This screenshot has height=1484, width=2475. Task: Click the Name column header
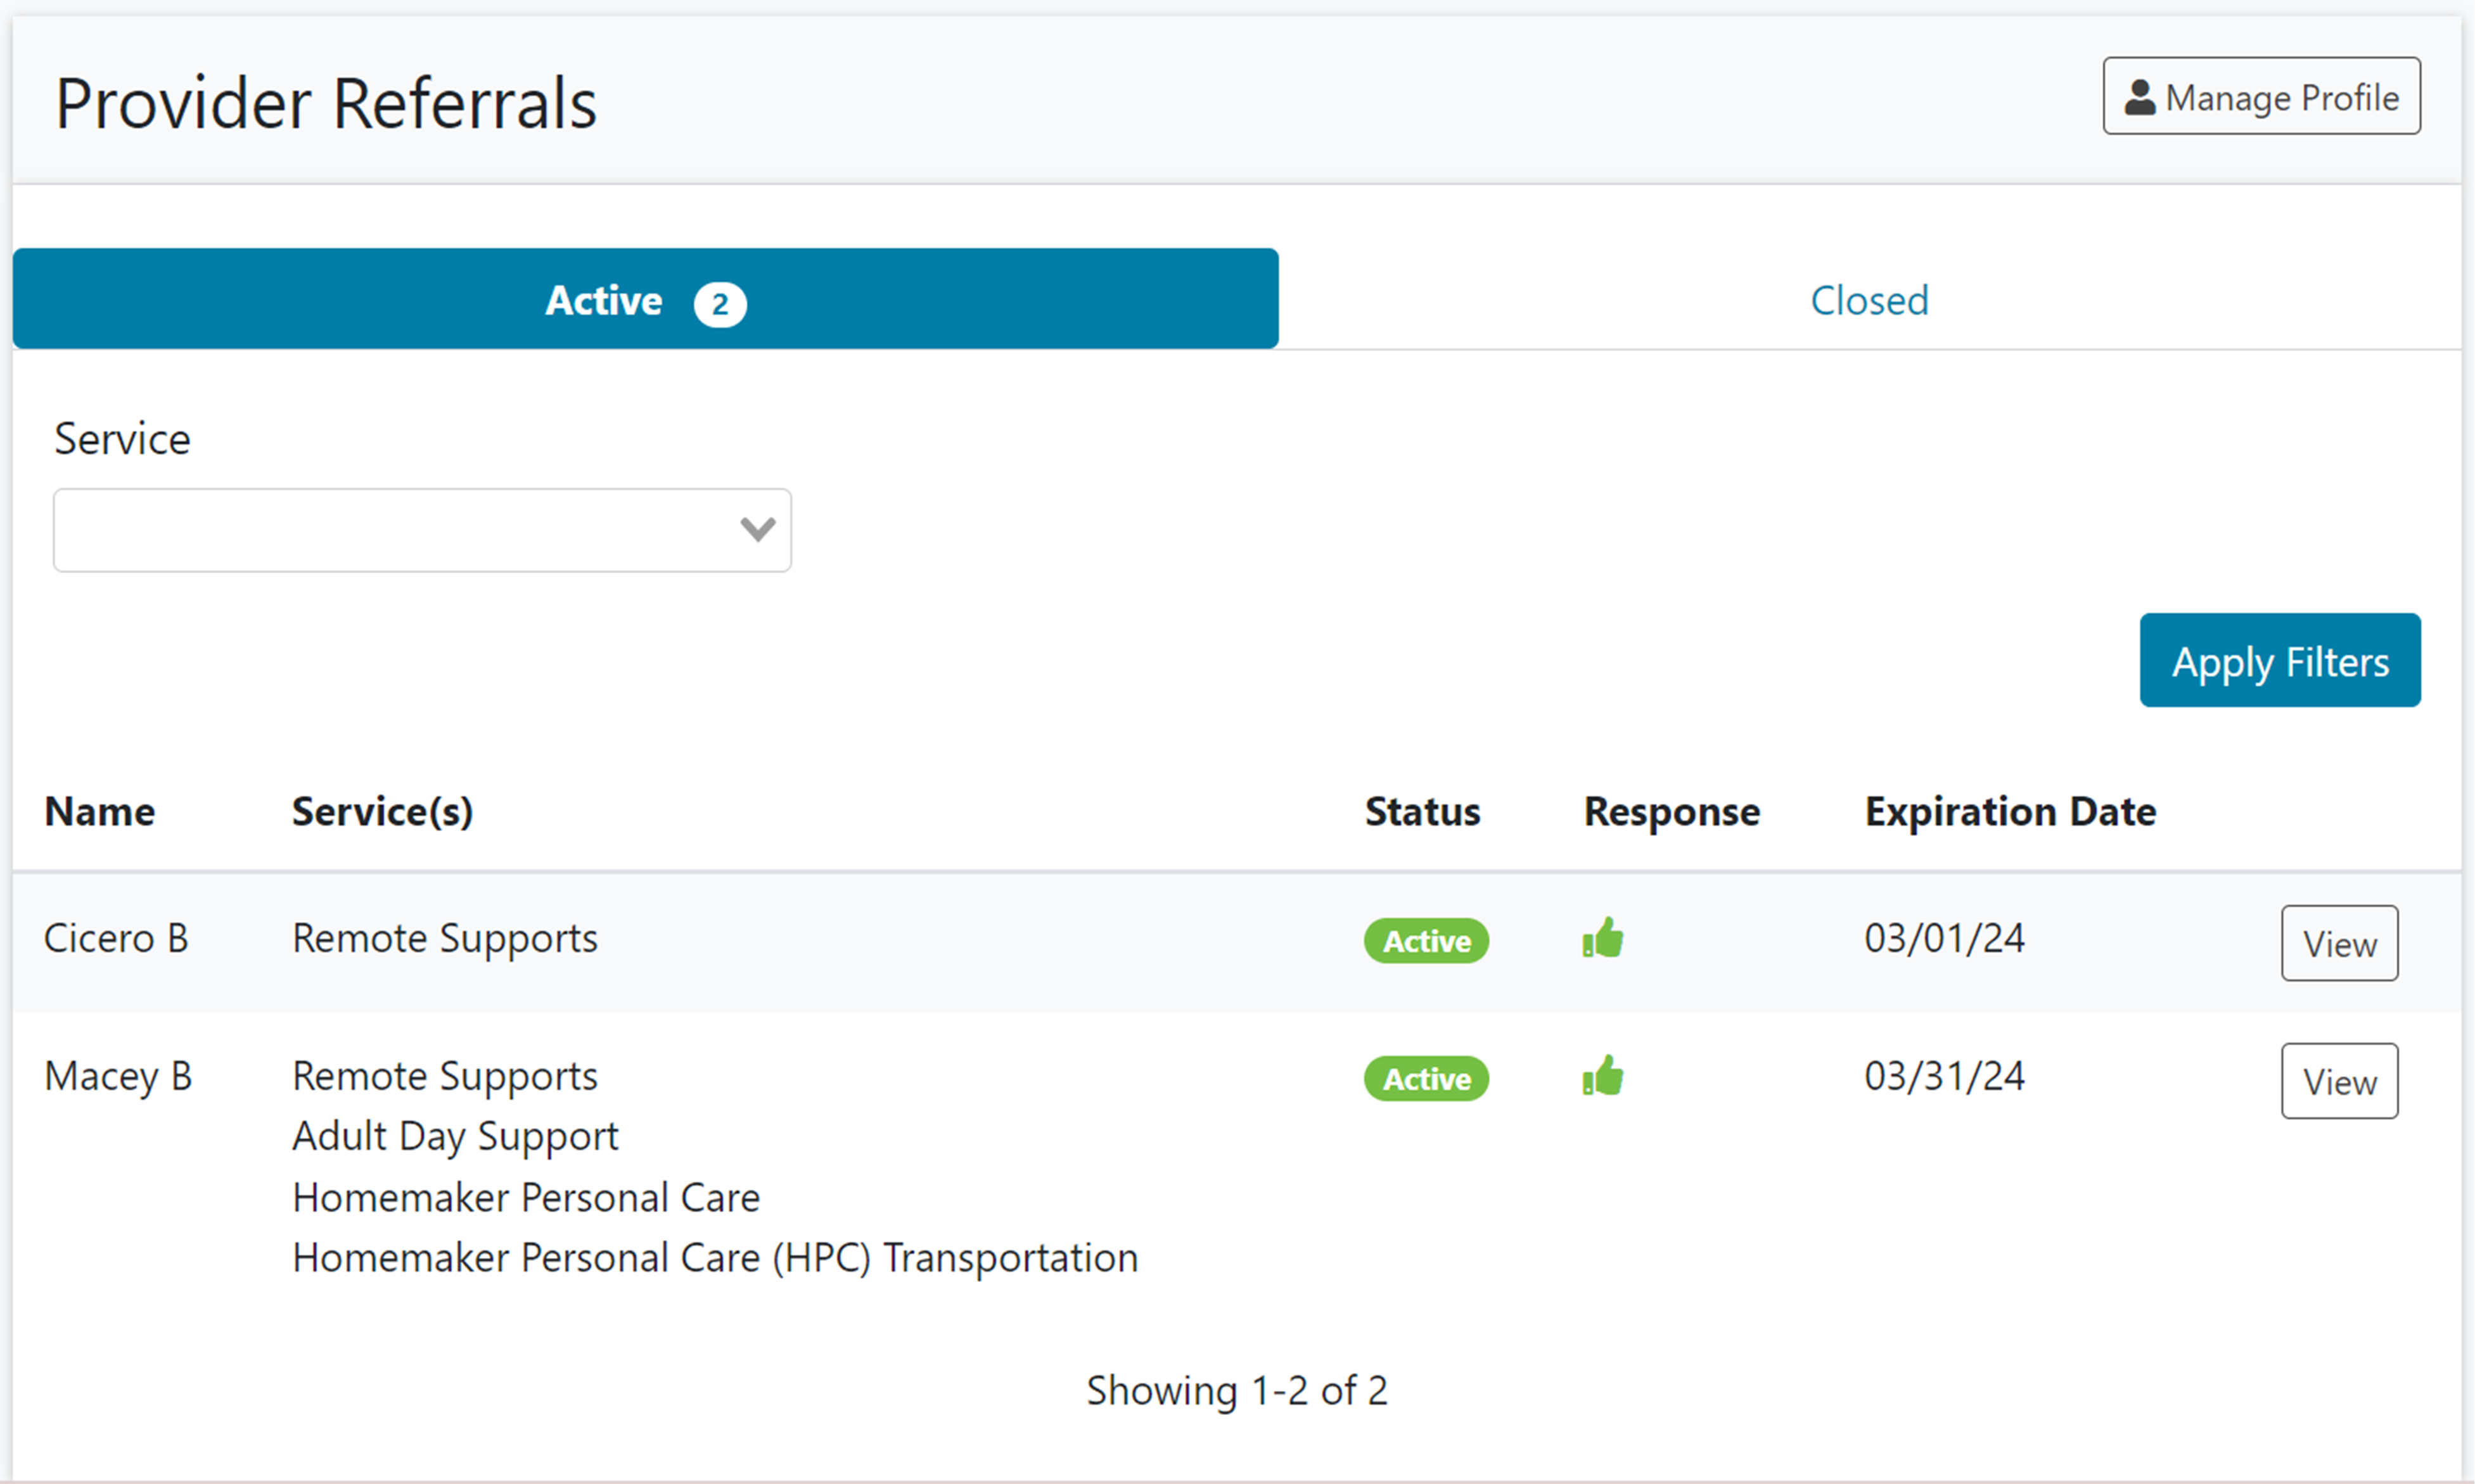click(x=100, y=811)
